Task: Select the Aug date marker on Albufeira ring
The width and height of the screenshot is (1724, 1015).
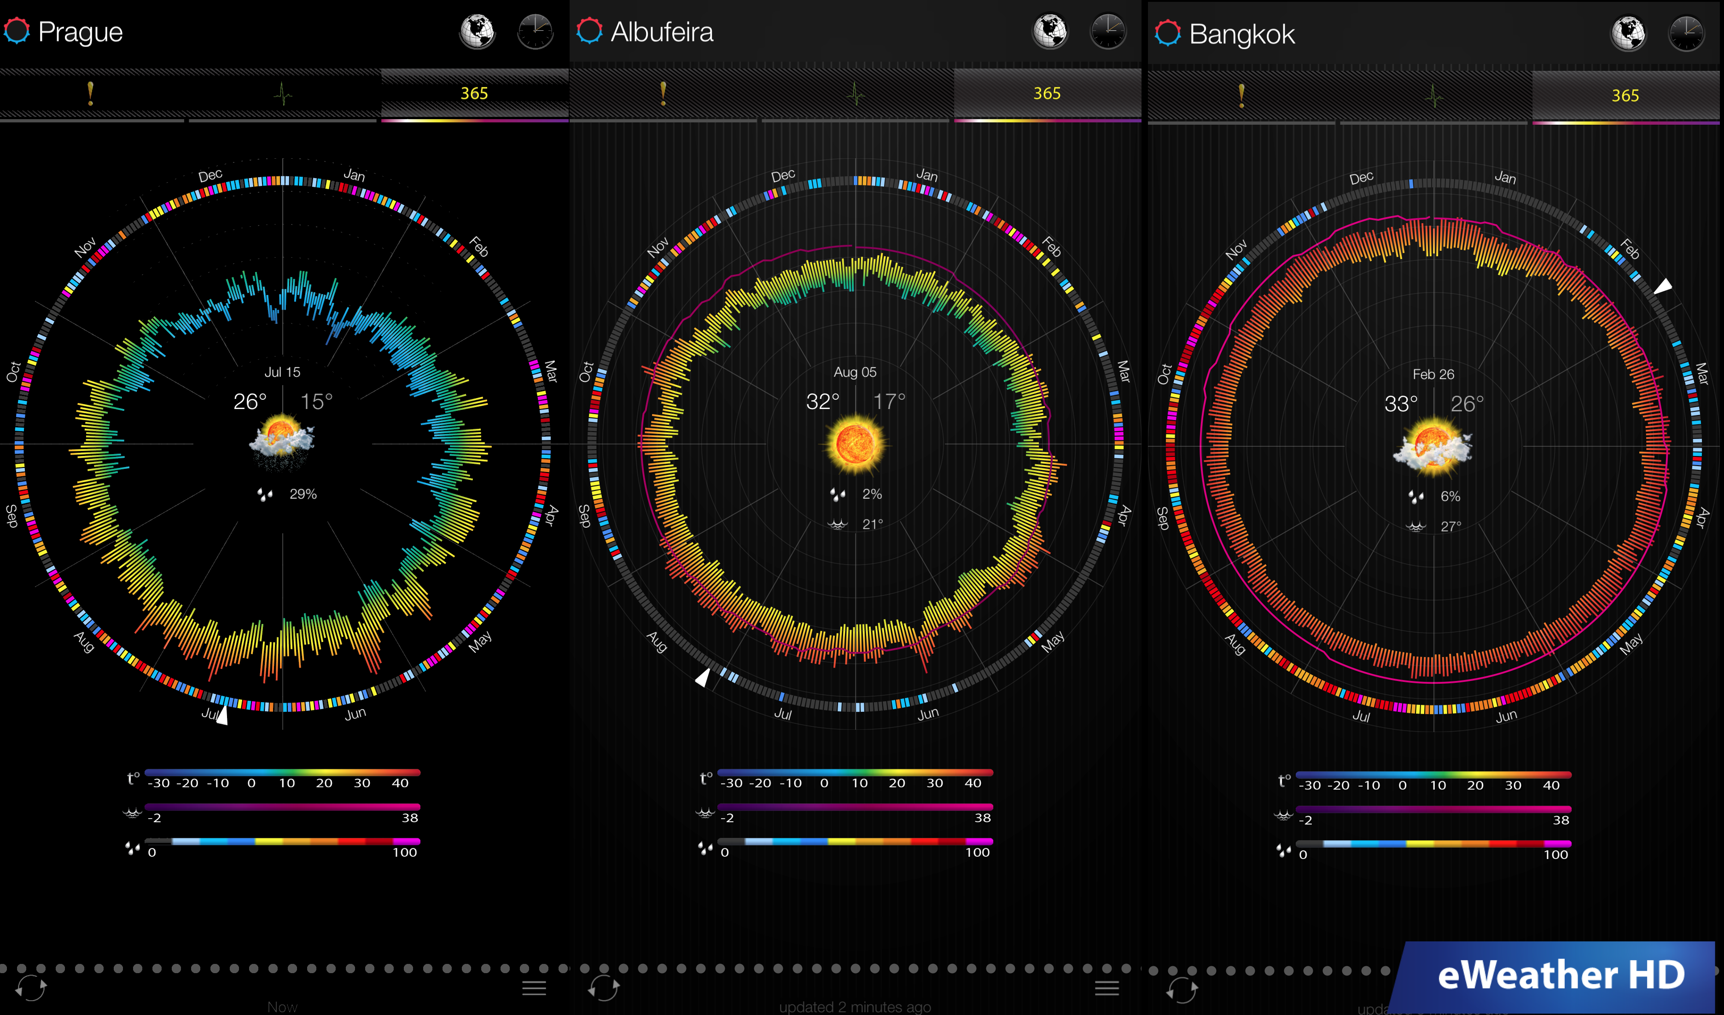Action: 703,677
